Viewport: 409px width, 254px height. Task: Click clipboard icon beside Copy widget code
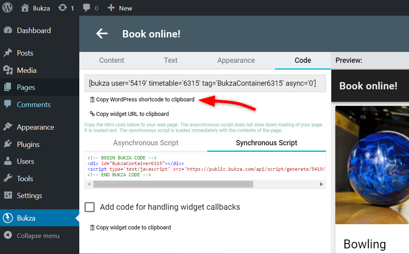[x=92, y=227]
